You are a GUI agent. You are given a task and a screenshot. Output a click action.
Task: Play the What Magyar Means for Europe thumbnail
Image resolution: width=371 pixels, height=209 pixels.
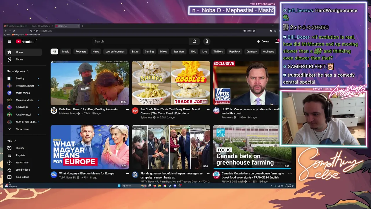coord(90,147)
